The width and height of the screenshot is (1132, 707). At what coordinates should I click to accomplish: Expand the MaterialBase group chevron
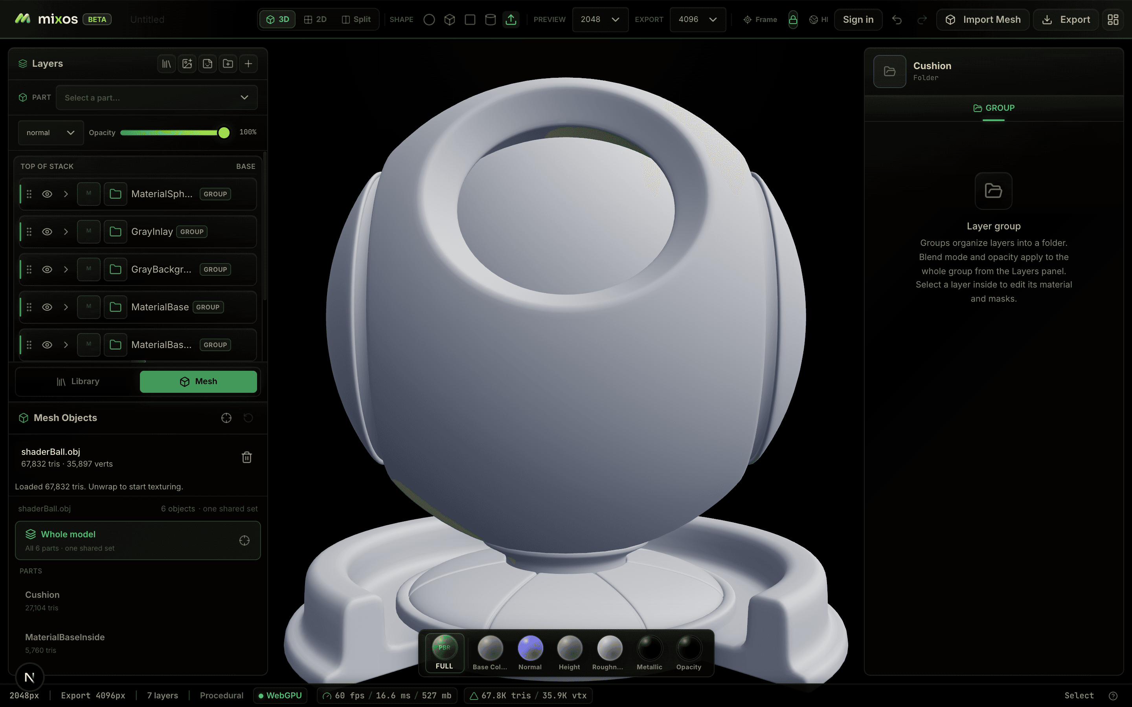66,307
